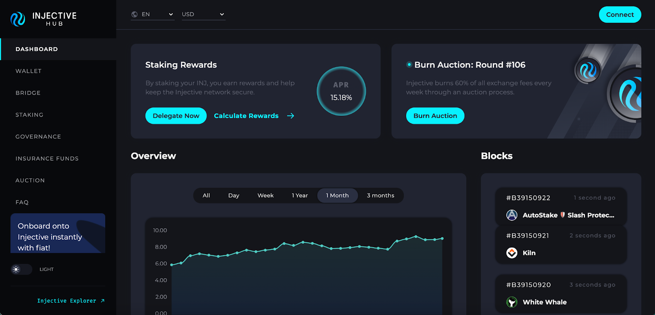Click the Blocks heading
Screen dimensions: 655x315
pos(497,156)
